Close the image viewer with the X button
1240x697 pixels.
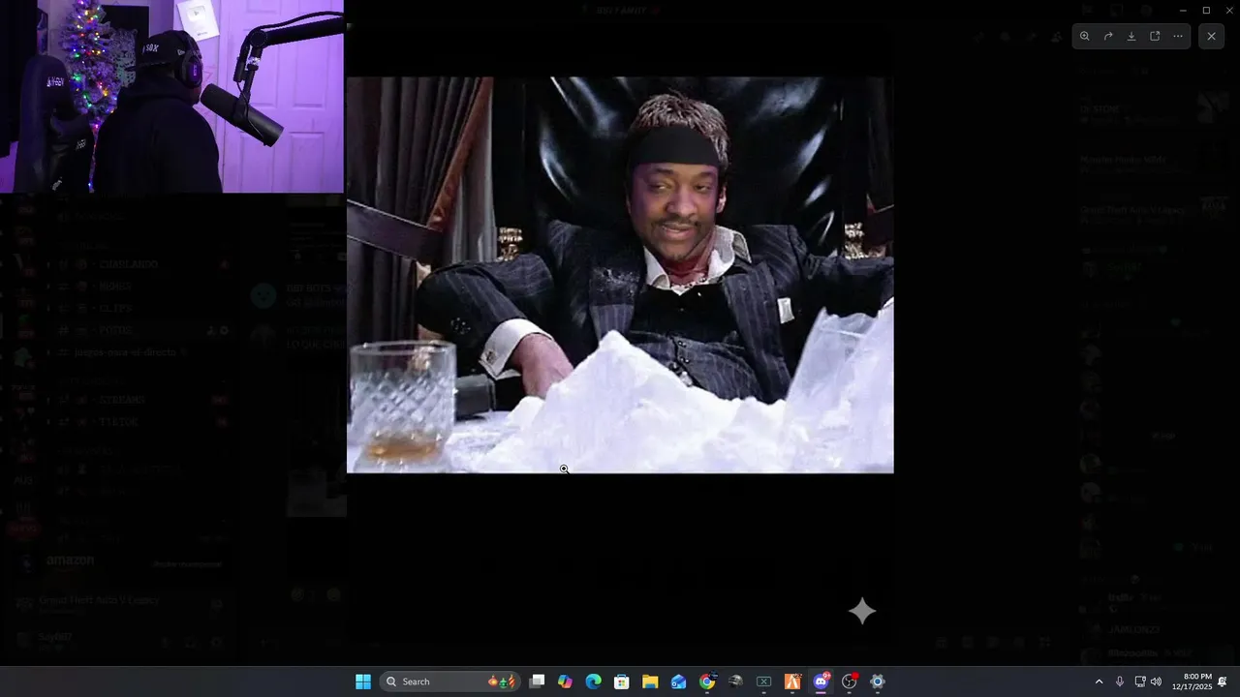[1211, 36]
